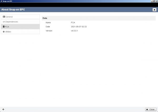Select the Date label
The image size is (158, 112).
[x=48, y=26]
